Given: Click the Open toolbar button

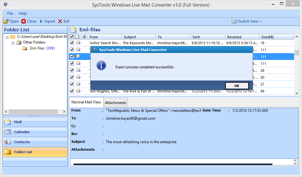Looking at the screenshot, I should click(11, 21).
